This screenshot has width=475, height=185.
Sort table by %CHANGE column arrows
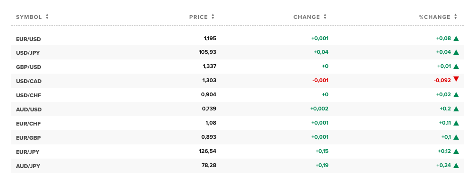pyautogui.click(x=456, y=17)
